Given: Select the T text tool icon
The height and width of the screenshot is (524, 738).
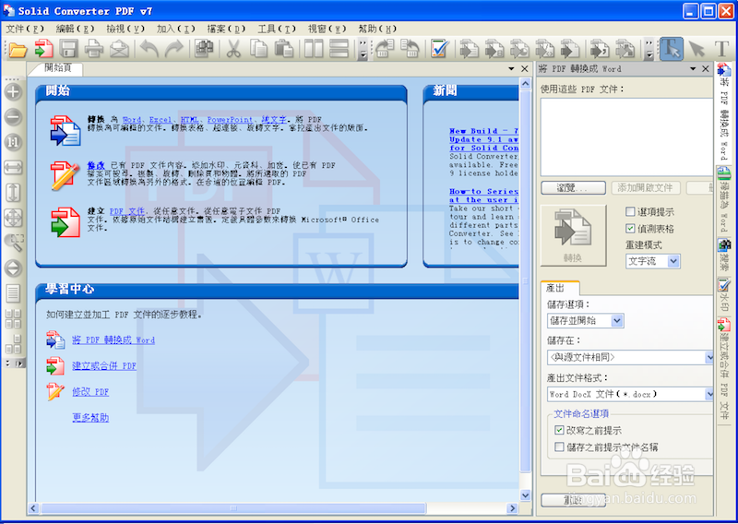Looking at the screenshot, I should (x=722, y=49).
